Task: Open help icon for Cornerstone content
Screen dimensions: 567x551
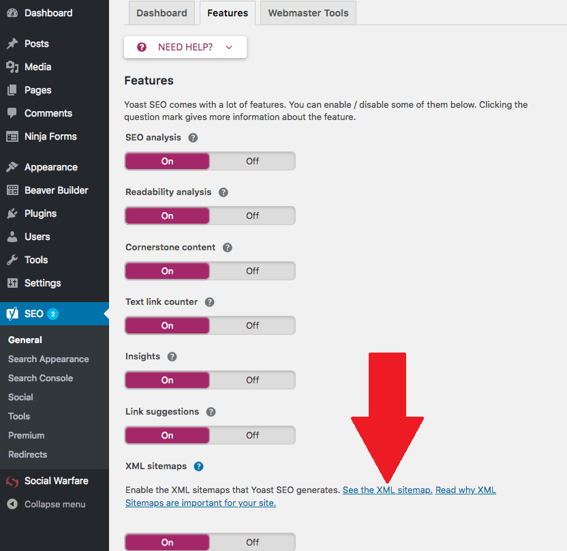Action: tap(228, 248)
